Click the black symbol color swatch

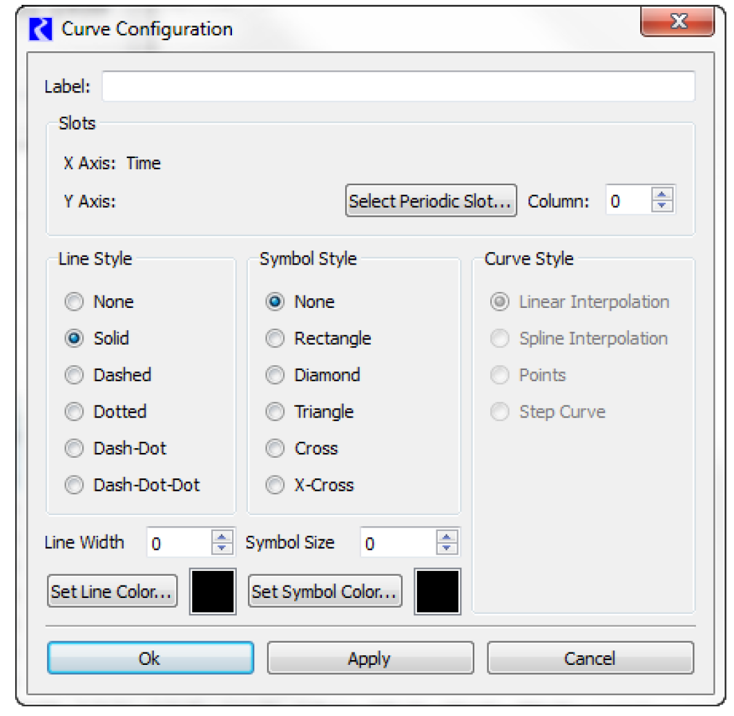437,591
